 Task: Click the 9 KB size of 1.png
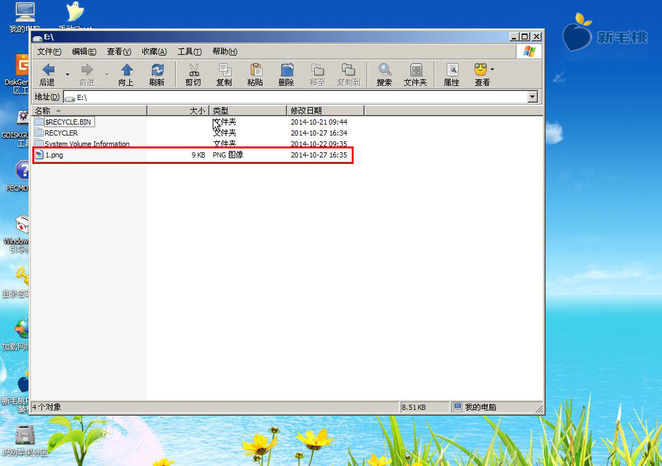pyautogui.click(x=198, y=155)
